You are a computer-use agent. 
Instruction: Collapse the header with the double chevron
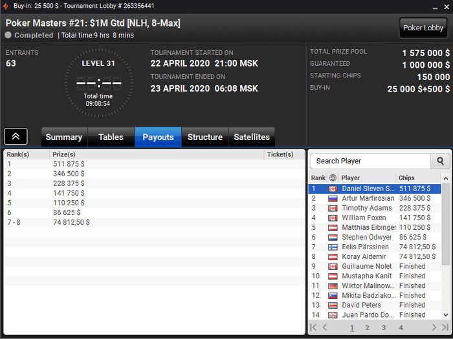[16, 136]
